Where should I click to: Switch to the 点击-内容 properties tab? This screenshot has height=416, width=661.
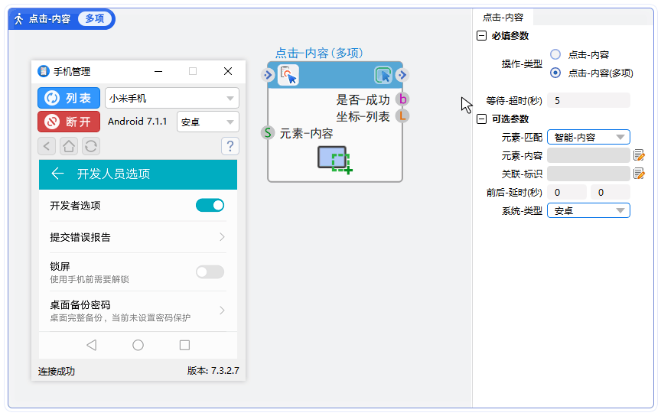[x=503, y=17]
